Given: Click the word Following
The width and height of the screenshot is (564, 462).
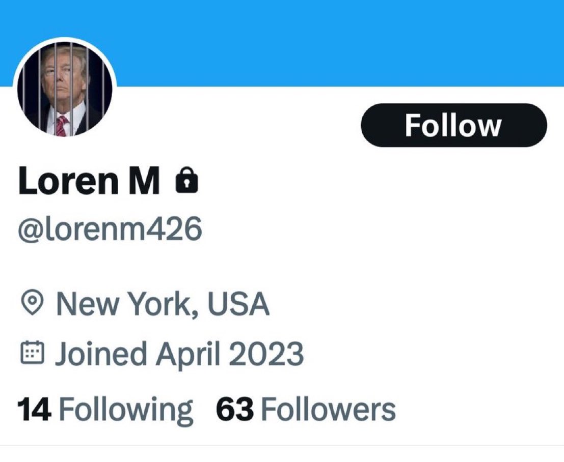Looking at the screenshot, I should click(126, 409).
